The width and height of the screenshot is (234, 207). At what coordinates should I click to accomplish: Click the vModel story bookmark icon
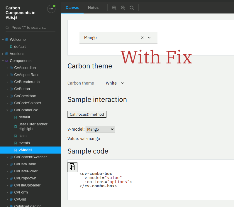16,150
